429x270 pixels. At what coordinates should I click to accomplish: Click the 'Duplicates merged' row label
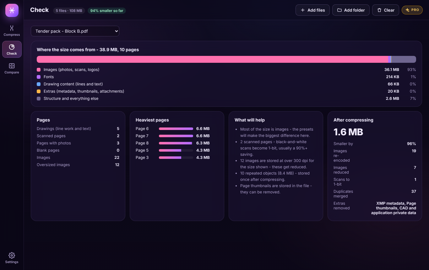point(343,194)
